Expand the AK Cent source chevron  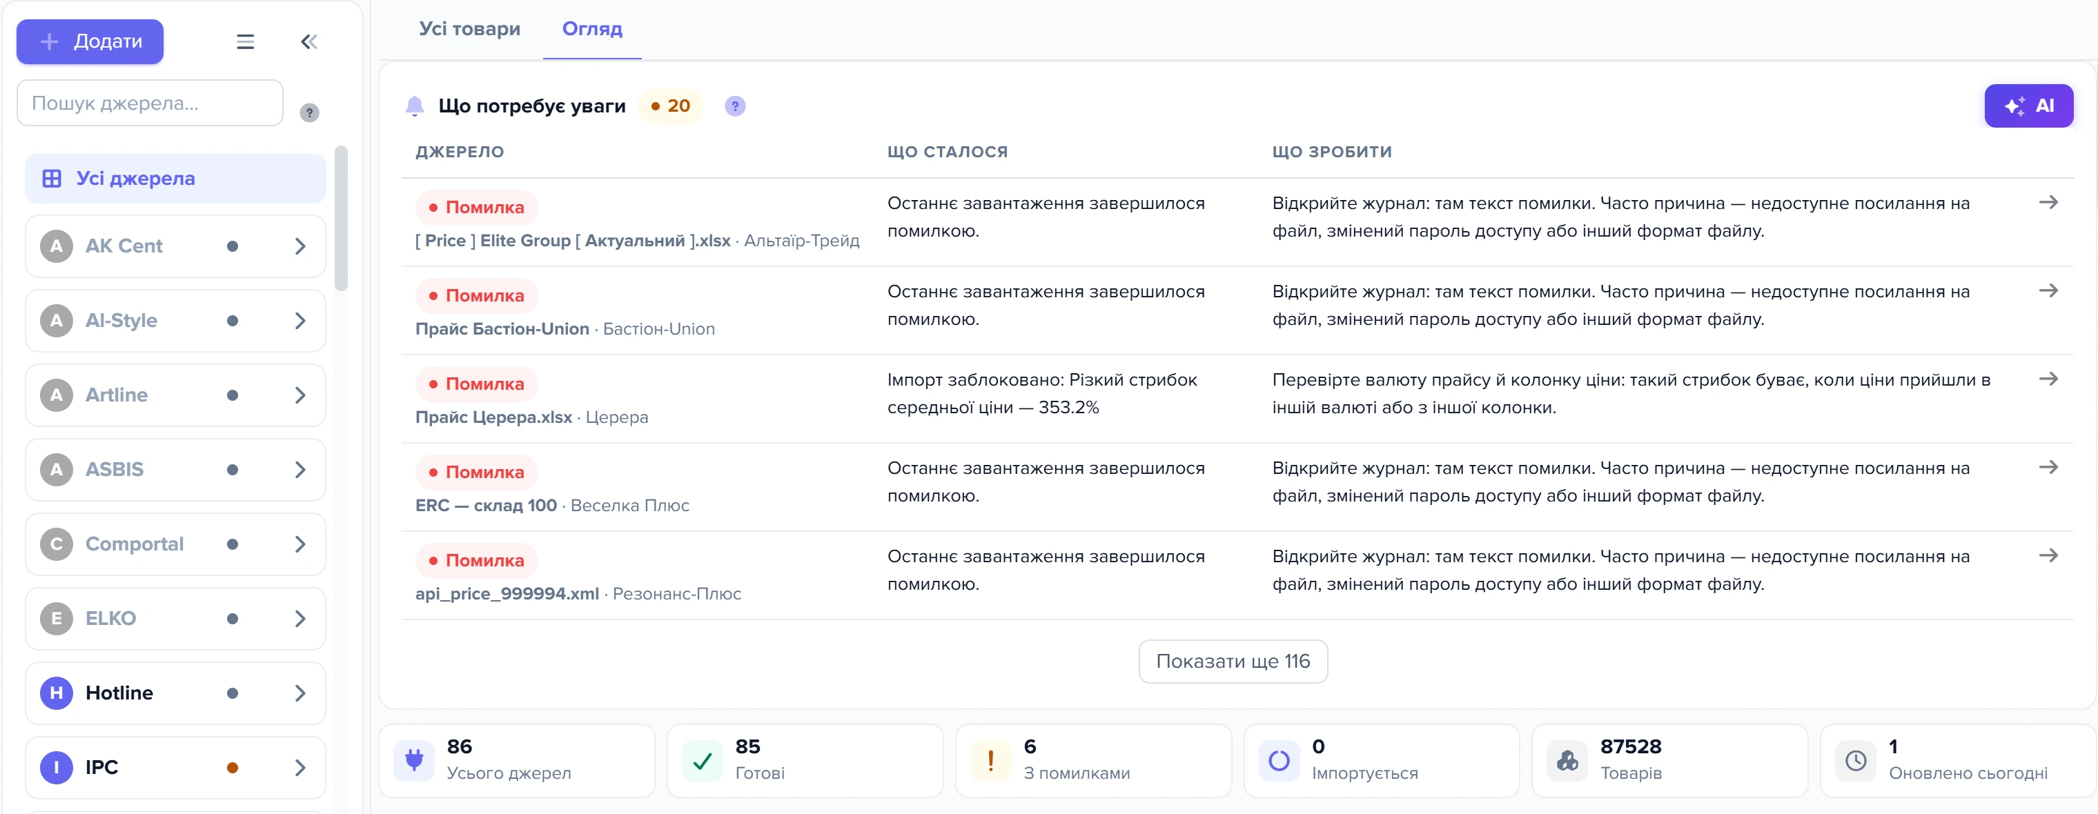[300, 246]
